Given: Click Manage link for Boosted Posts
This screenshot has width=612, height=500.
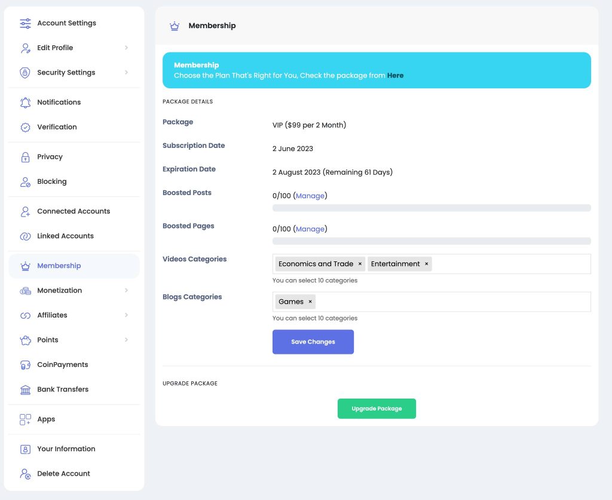Looking at the screenshot, I should tap(310, 196).
